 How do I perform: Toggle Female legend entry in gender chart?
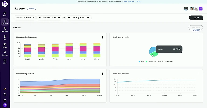coord(149,61)
